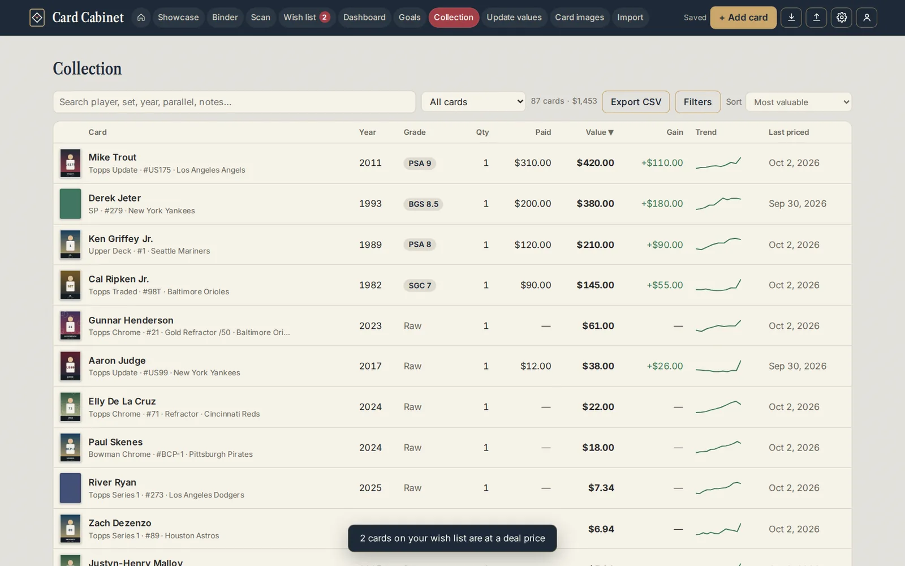
Task: Open the All cards filter dropdown
Action: pyautogui.click(x=473, y=102)
